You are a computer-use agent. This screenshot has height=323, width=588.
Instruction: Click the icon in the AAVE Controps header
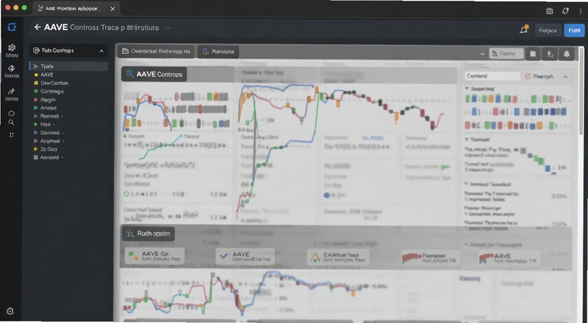[x=130, y=74]
